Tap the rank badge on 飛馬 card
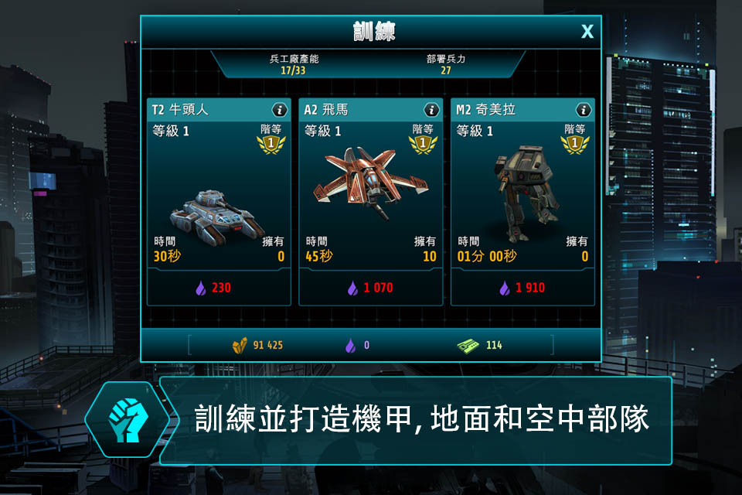Image resolution: width=742 pixels, height=495 pixels. (x=423, y=144)
